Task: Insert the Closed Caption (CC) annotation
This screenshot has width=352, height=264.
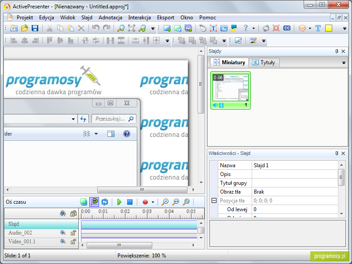Action: [287, 28]
